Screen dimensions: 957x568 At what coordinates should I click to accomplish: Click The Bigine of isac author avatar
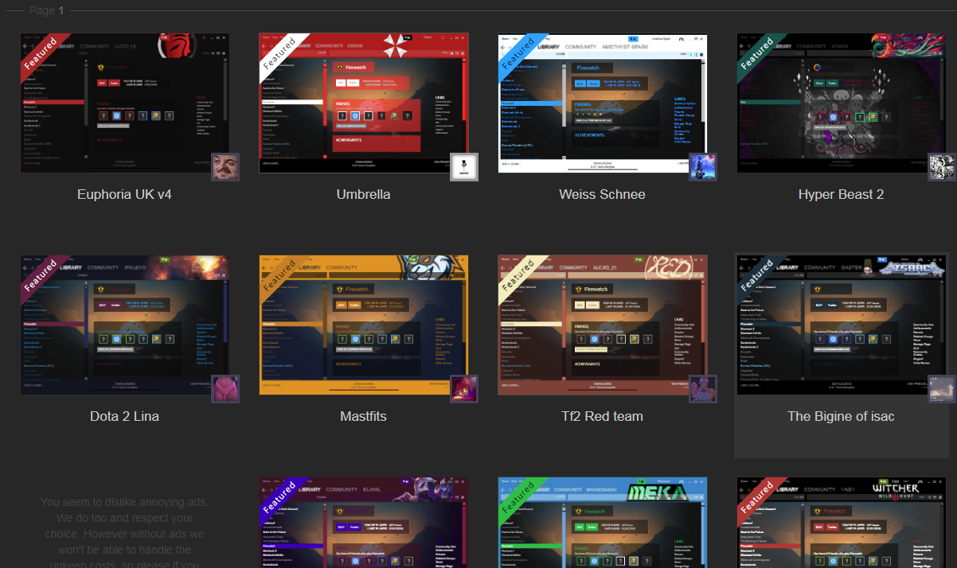click(x=942, y=389)
